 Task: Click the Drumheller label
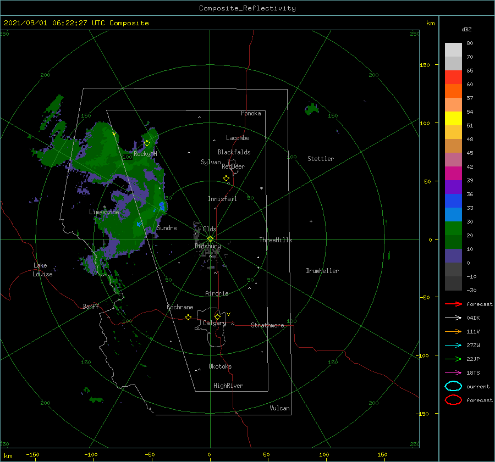(x=322, y=271)
